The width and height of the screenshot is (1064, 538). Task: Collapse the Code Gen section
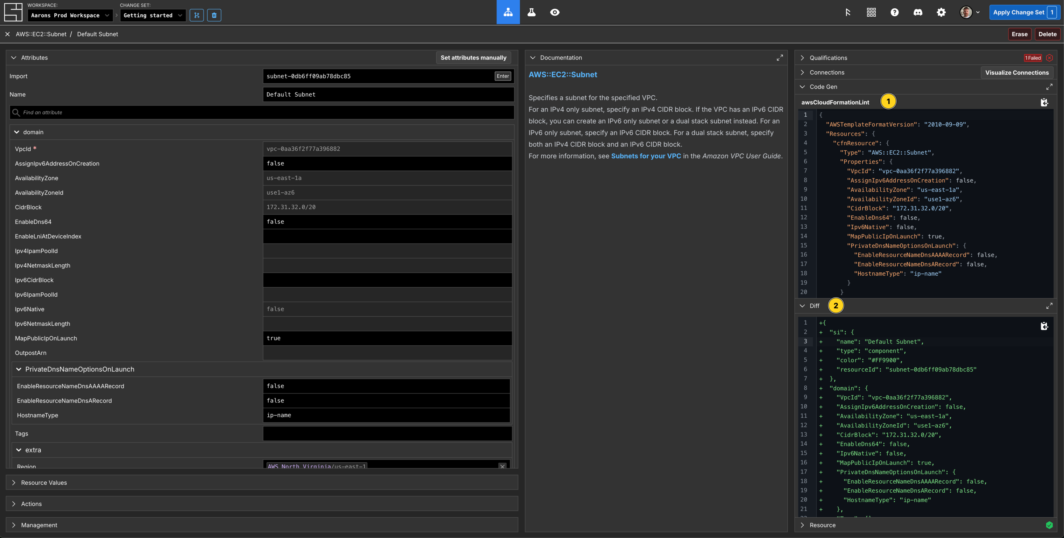[802, 87]
